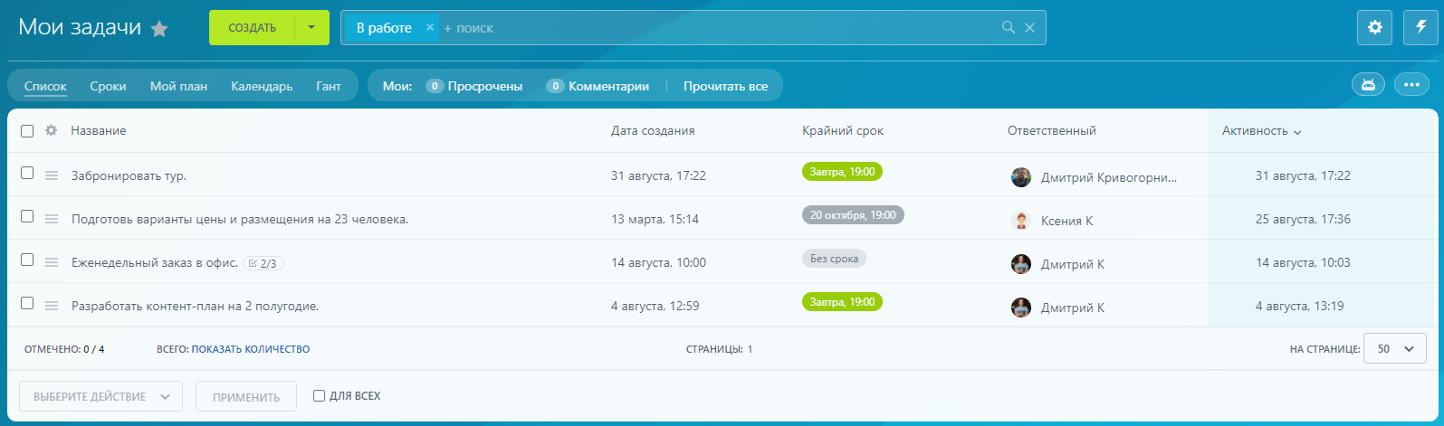Open the Забронировать тур. task
The width and height of the screenshot is (1444, 426).
click(x=129, y=176)
